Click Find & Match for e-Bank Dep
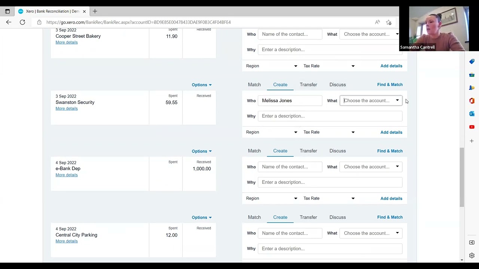The image size is (479, 269). 390,151
